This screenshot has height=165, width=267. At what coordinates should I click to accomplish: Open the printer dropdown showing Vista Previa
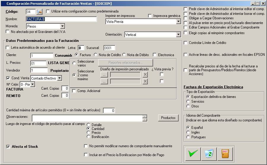(178, 21)
